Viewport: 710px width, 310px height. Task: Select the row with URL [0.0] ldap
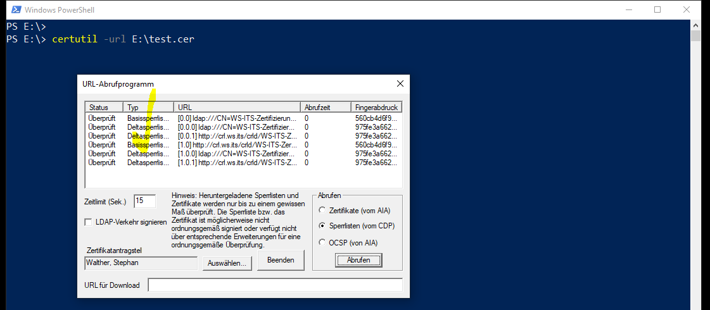pos(244,118)
